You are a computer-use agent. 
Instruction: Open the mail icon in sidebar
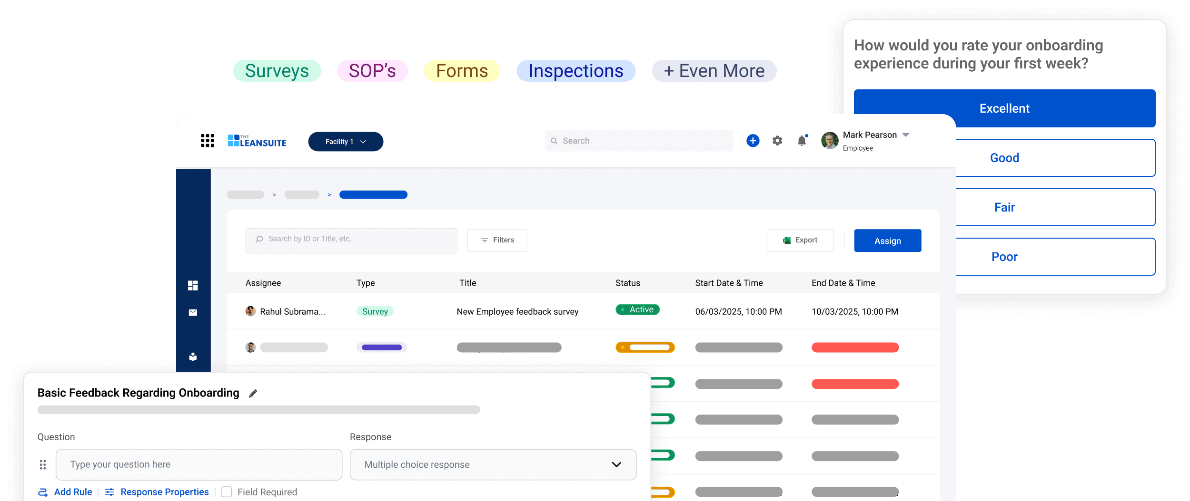(193, 312)
